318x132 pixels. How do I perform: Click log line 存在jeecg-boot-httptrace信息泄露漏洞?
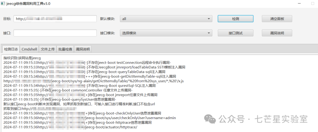[77, 123]
